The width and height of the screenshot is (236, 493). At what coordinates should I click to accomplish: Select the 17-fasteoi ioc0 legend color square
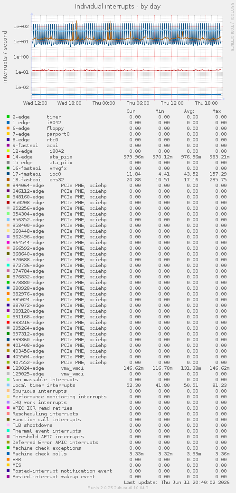(8, 174)
